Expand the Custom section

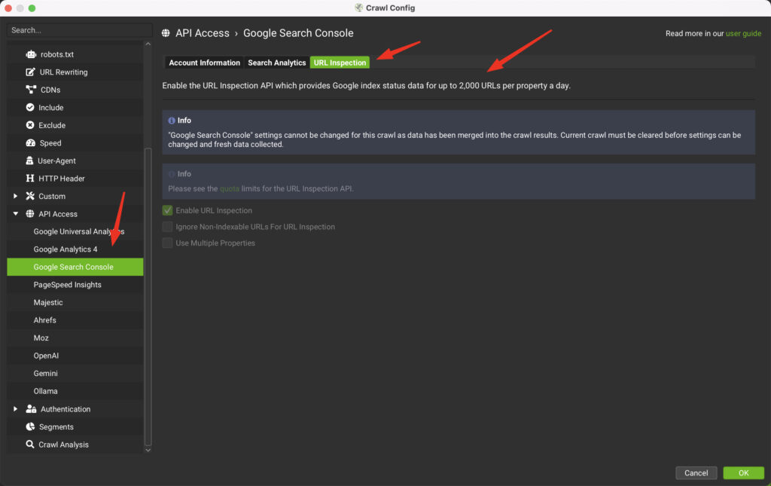[x=15, y=196]
